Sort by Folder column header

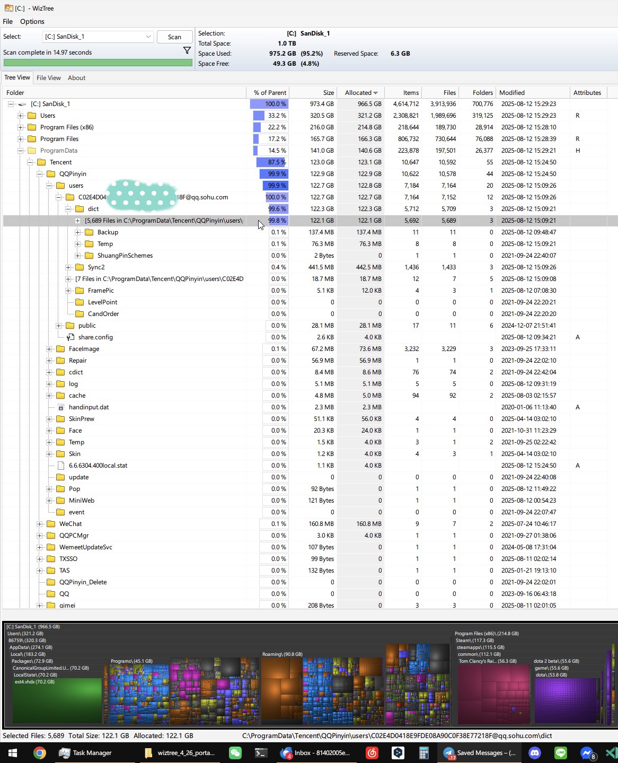(x=125, y=93)
